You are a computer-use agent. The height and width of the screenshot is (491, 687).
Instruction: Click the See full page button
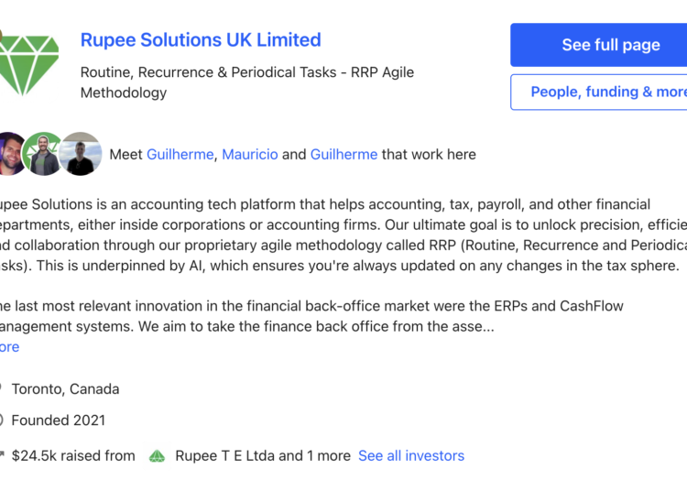click(598, 45)
